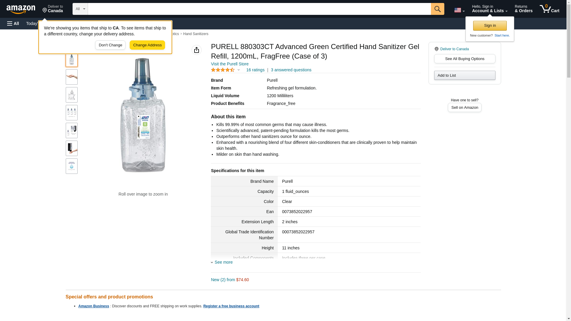The height and width of the screenshot is (321, 571).
Task: Expand the Account & Lists dropdown
Action: [490, 9]
